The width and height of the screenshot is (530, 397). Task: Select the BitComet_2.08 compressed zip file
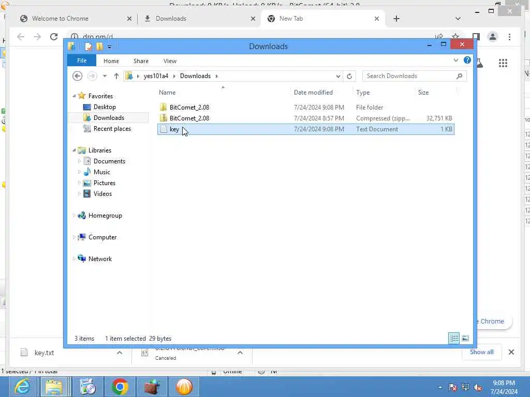305,118
